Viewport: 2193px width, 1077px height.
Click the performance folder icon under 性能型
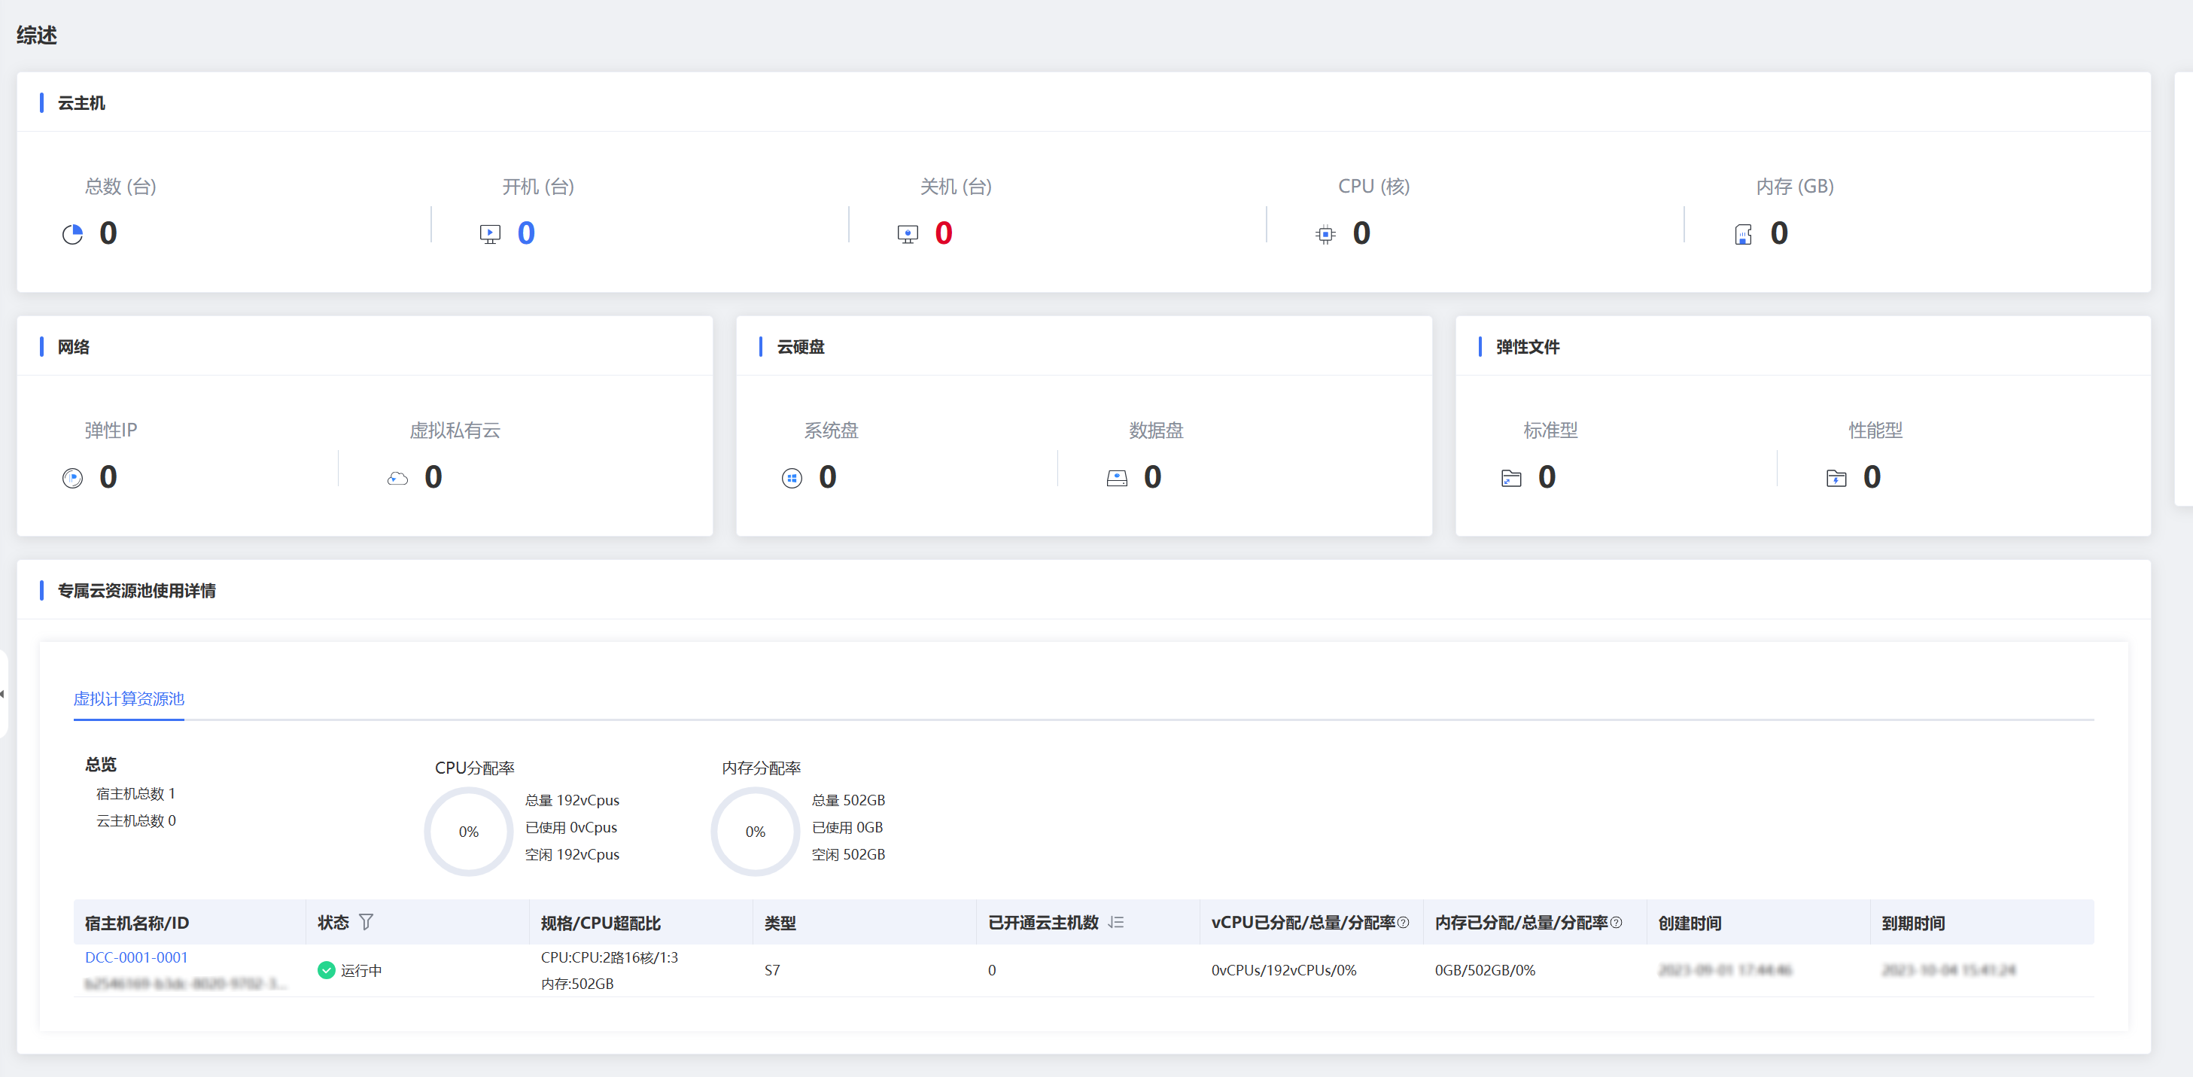pos(1836,479)
